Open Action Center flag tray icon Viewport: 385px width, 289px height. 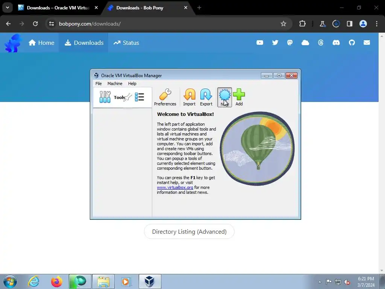[x=329, y=282]
